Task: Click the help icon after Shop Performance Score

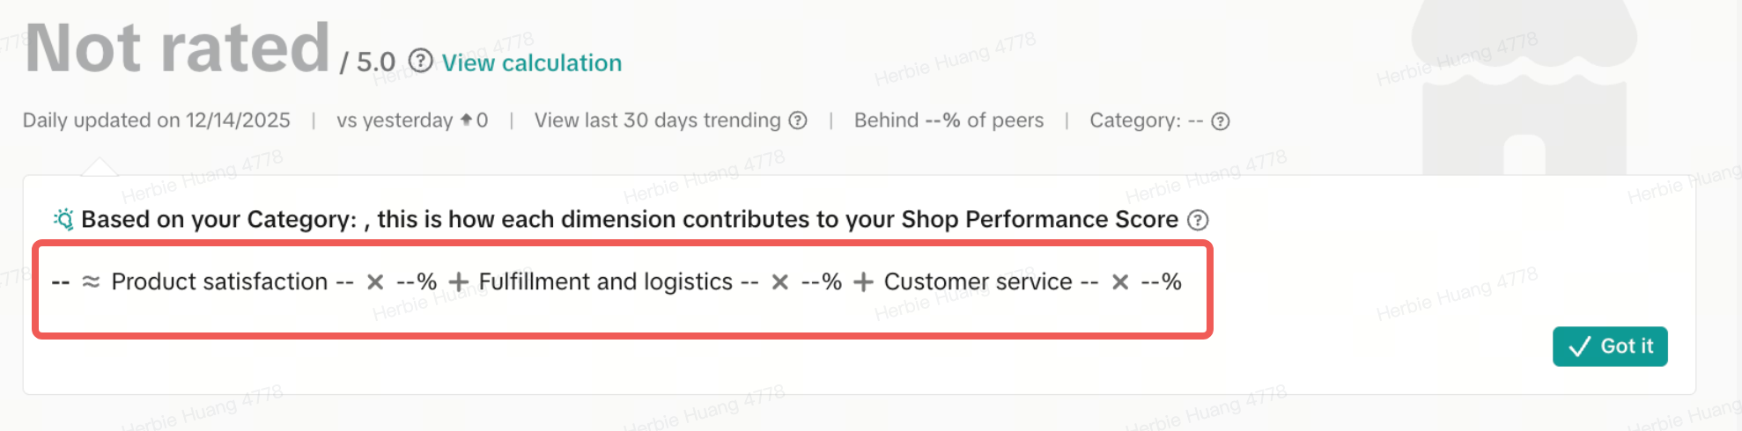Action: pyautogui.click(x=1198, y=220)
